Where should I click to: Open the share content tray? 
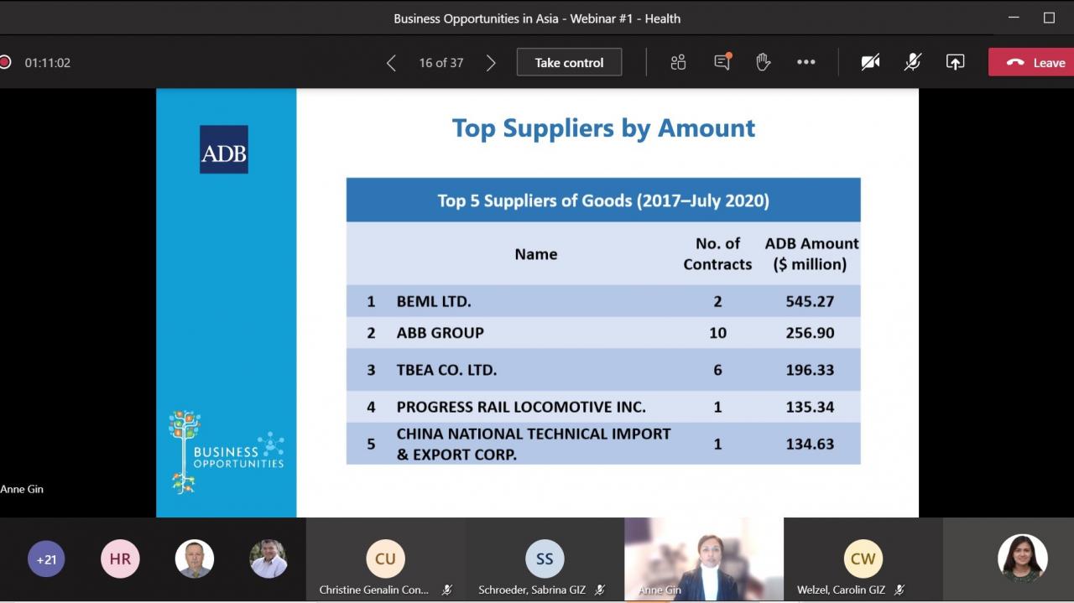tap(955, 62)
